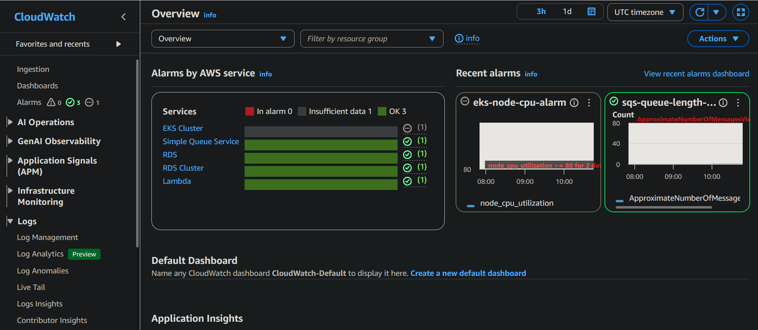This screenshot has width=758, height=330.
Task: Click RDS Cluster OK status icon
Action: pos(408,168)
